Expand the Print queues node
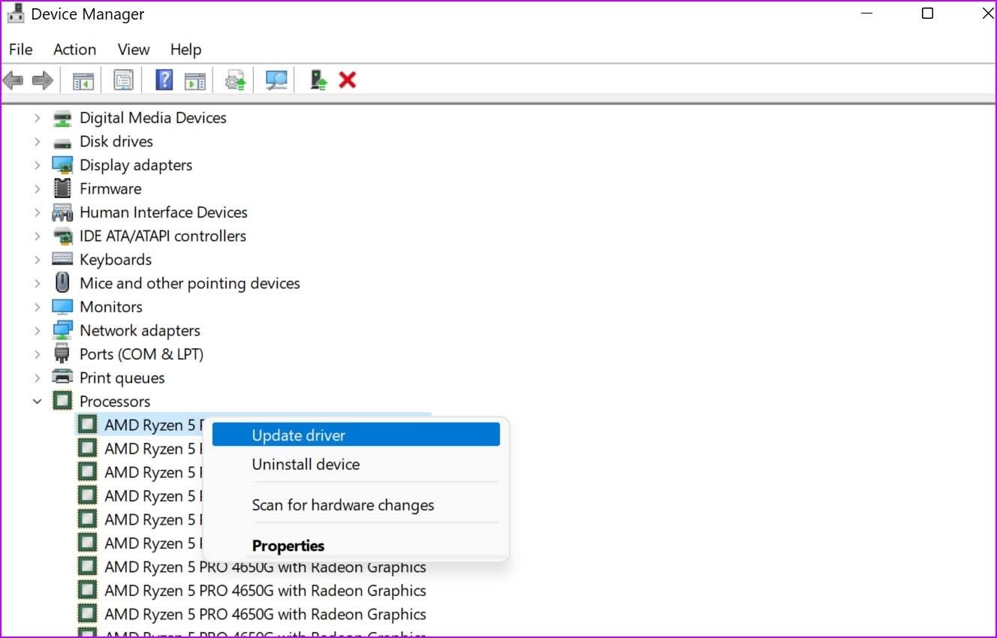This screenshot has height=638, width=997. [x=37, y=377]
